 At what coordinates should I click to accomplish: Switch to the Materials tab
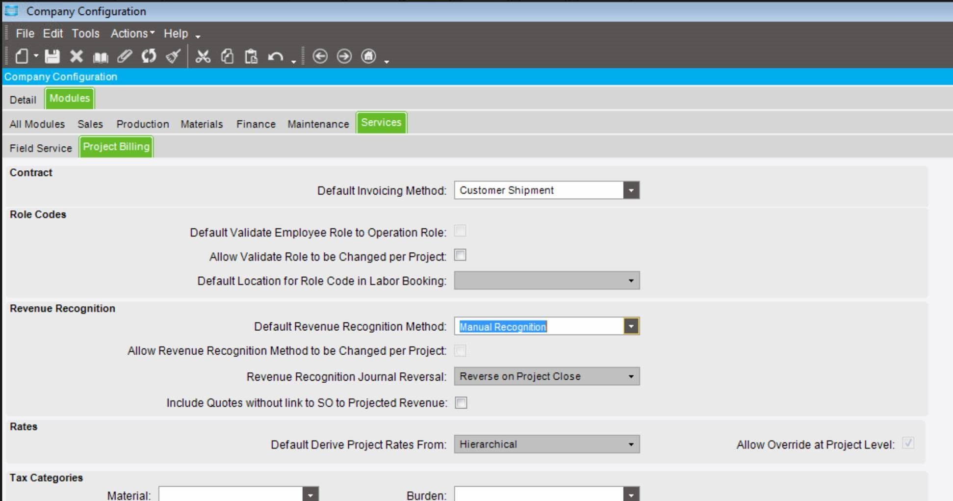point(202,124)
